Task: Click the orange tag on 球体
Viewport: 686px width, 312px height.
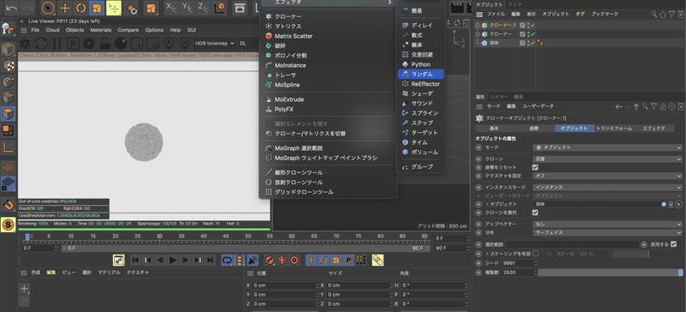Action: tap(540, 43)
